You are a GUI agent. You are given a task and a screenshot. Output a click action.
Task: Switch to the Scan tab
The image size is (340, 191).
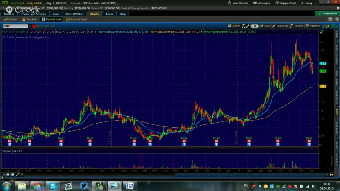(56, 14)
